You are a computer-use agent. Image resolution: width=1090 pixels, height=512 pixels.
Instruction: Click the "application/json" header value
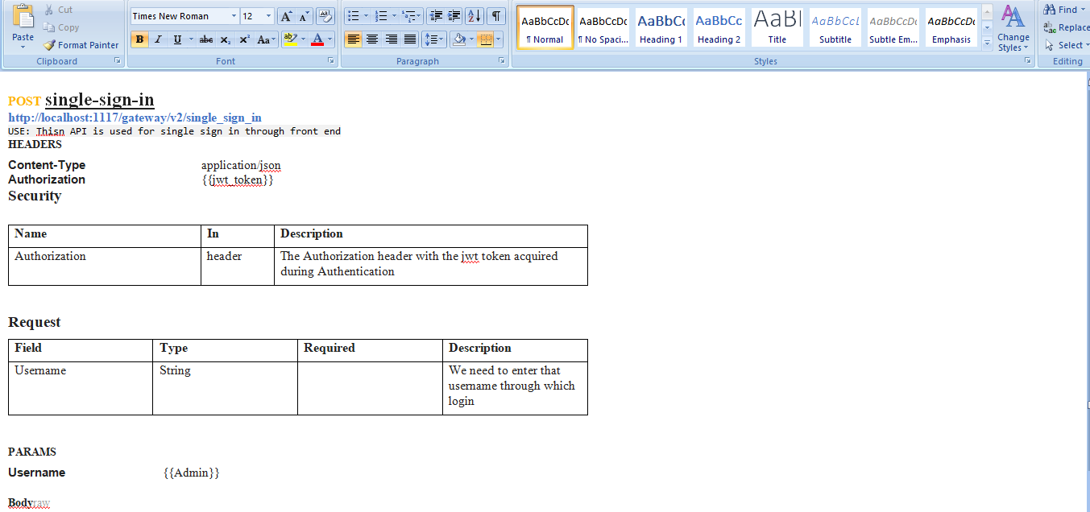(x=241, y=166)
